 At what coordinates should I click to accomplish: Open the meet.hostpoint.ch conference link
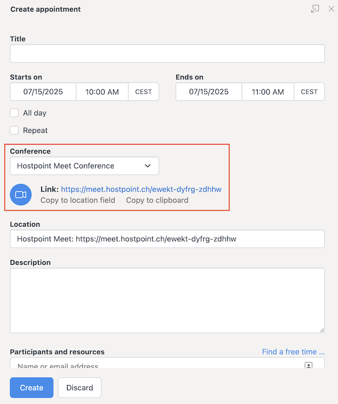click(x=141, y=189)
